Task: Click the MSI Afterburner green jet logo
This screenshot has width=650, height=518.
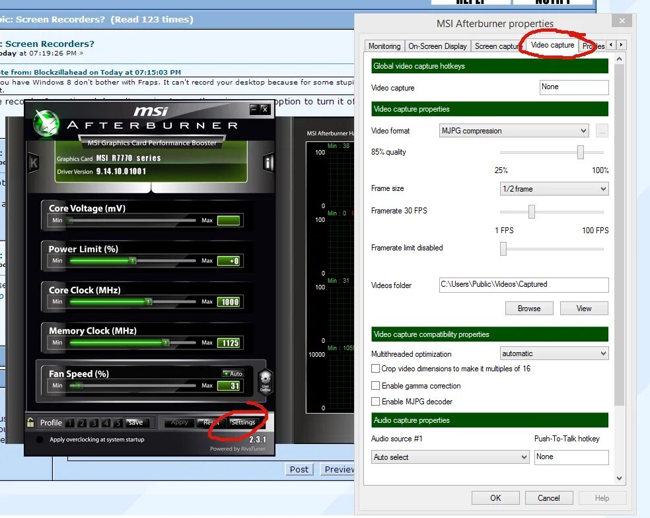Action: [x=46, y=123]
